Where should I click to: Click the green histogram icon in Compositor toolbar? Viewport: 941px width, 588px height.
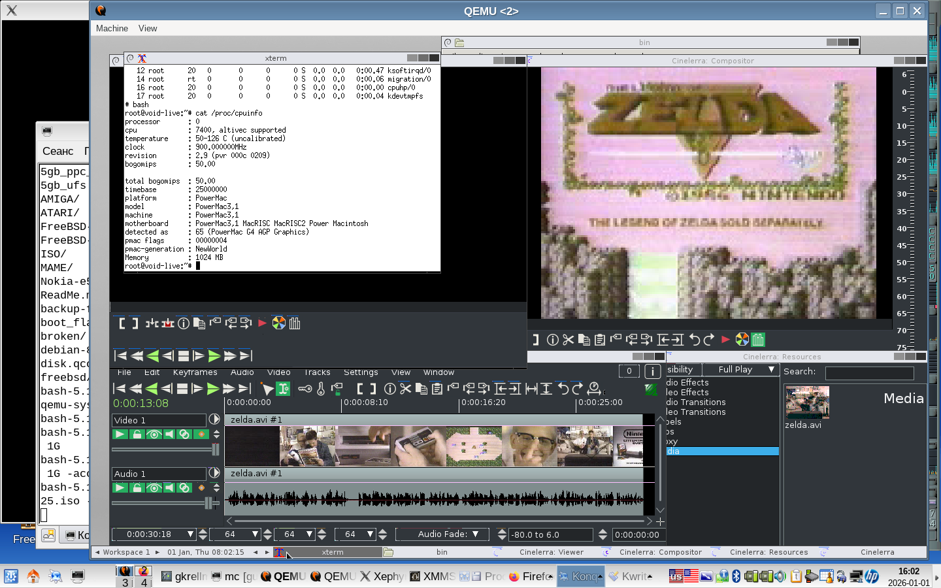757,340
